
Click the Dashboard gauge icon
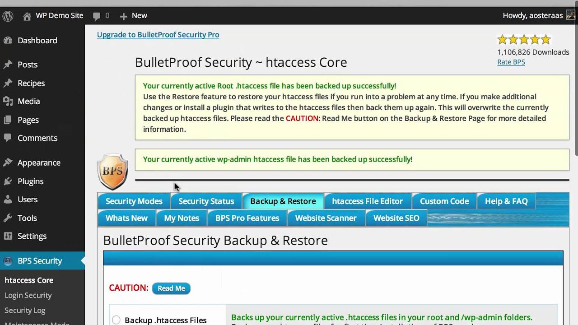[x=8, y=40]
